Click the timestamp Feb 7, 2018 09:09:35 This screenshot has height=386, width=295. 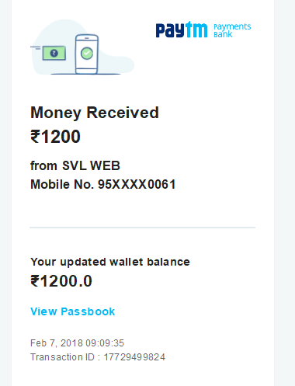[x=78, y=343]
